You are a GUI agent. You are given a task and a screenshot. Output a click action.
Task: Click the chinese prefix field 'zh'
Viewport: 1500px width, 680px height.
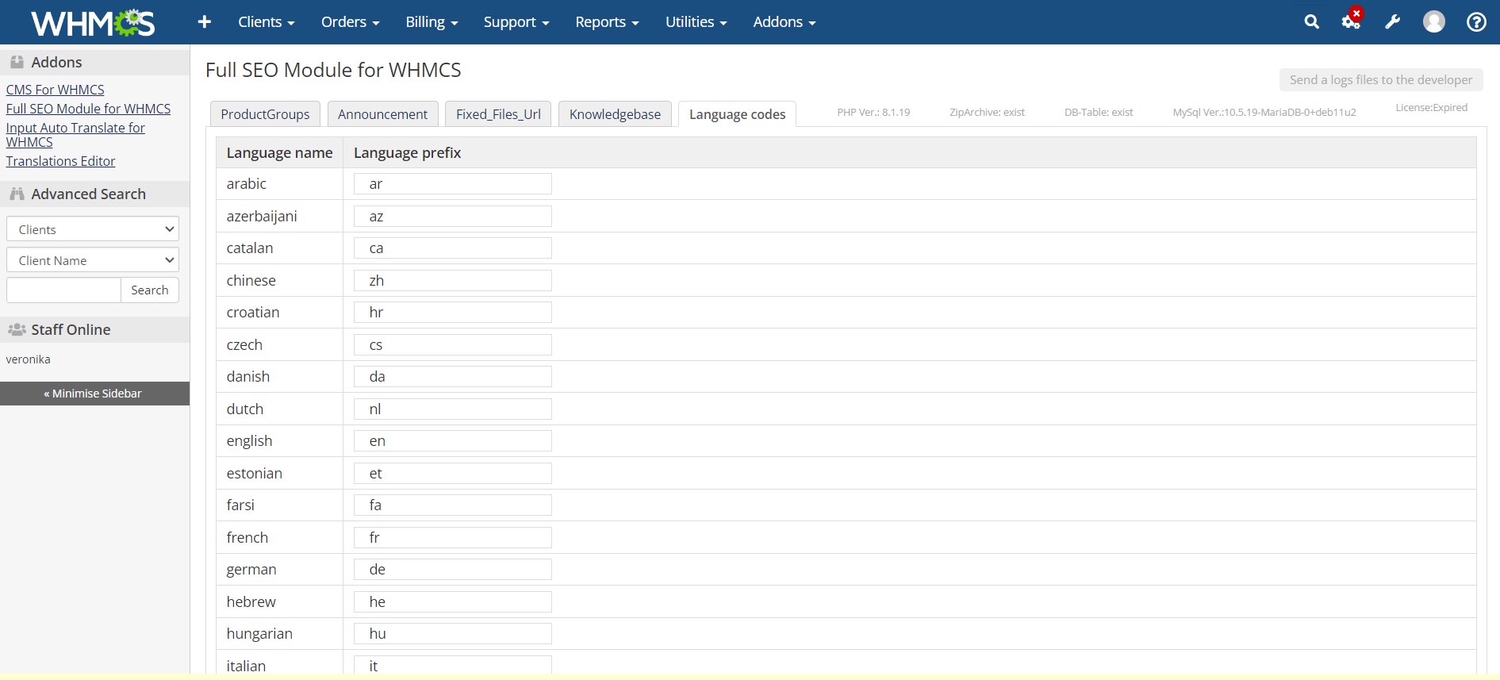[452, 281]
